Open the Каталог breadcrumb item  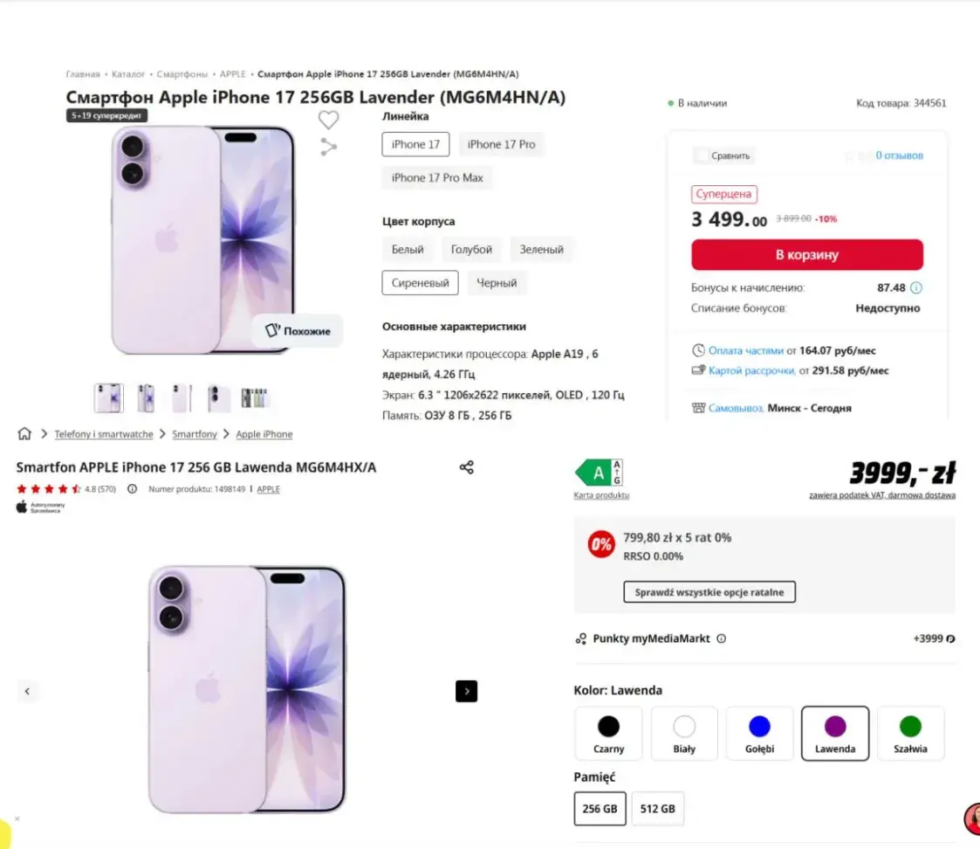pyautogui.click(x=128, y=74)
